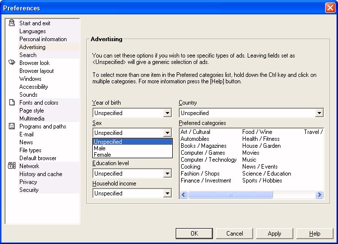Viewport: 338px width, 244px height.
Task: Click the Fonts and colors page icon
Action: [x=12, y=103]
